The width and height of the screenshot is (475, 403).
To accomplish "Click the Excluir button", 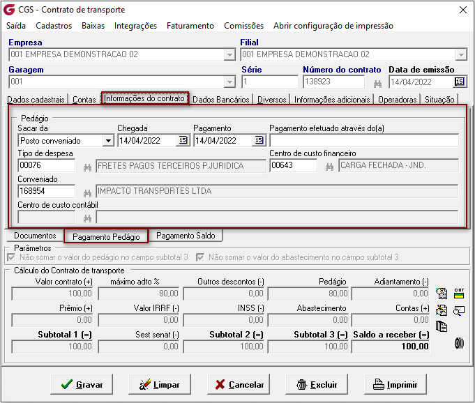I will 317,384.
